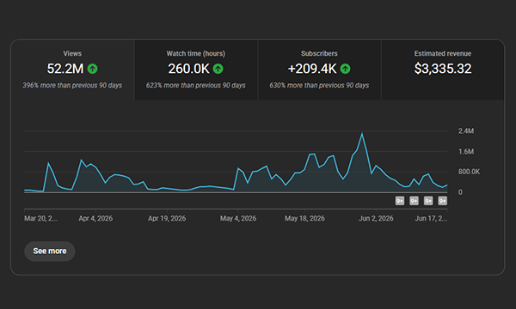Select the Views metric tab
Image resolution: width=516 pixels, height=309 pixels.
click(72, 70)
